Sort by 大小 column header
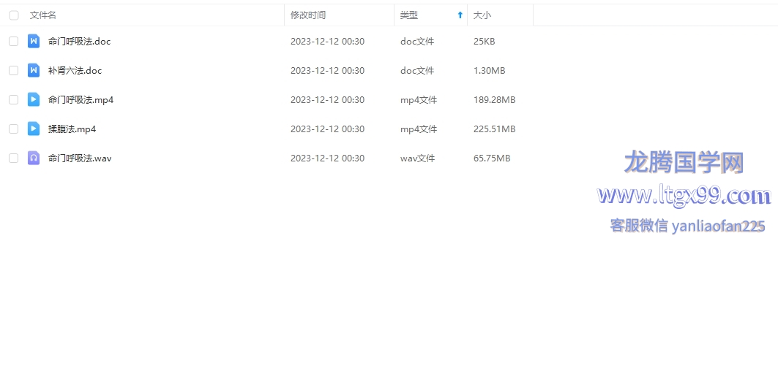Viewport: 778px width, 390px height. coord(482,15)
